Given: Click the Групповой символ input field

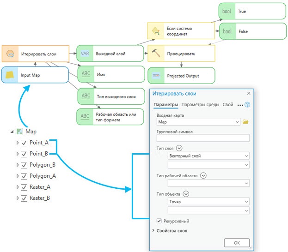Looking at the screenshot, I should 203,138.
